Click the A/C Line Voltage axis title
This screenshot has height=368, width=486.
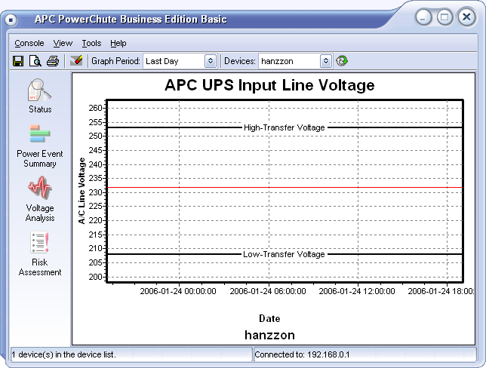[x=82, y=191]
